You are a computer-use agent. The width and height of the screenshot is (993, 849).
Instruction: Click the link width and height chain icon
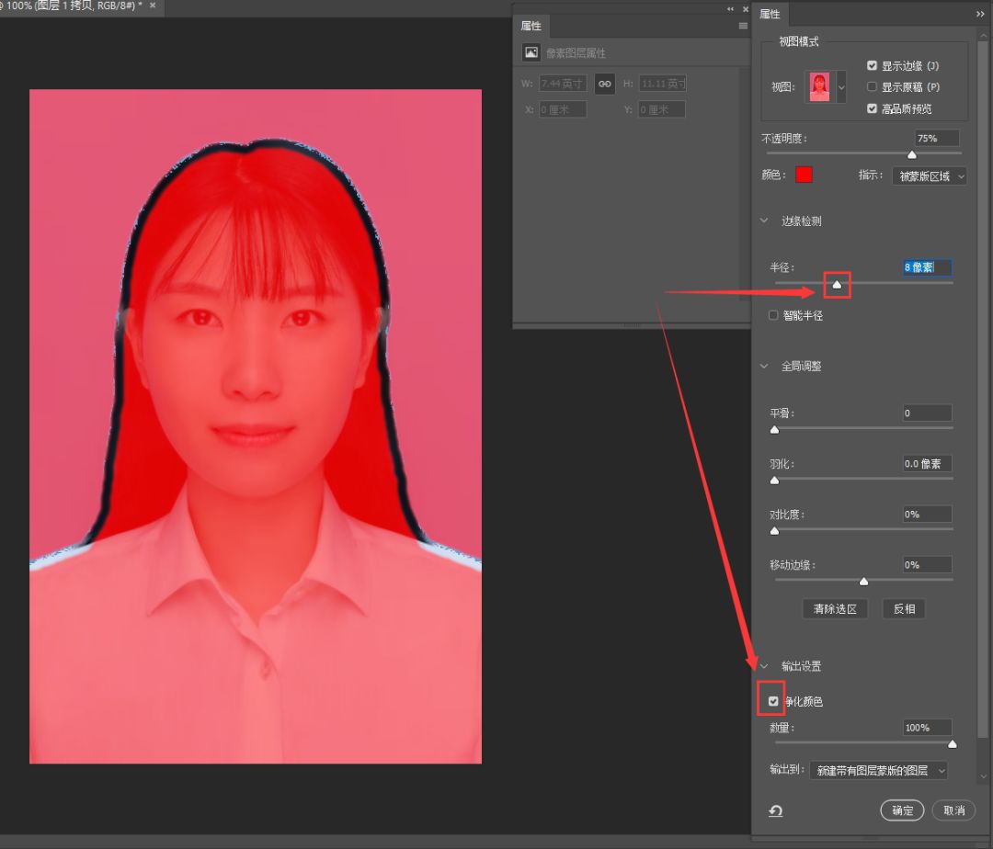604,84
